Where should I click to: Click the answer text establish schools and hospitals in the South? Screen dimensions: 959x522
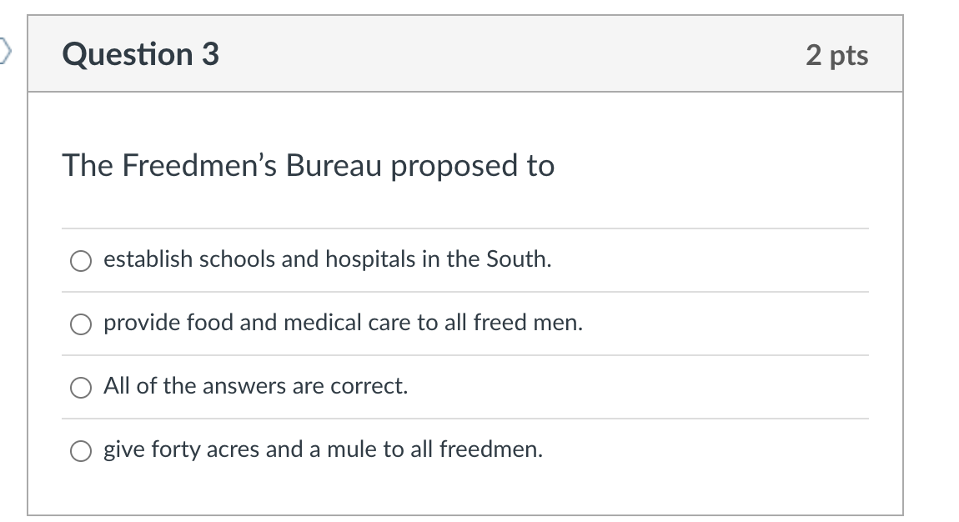327,259
